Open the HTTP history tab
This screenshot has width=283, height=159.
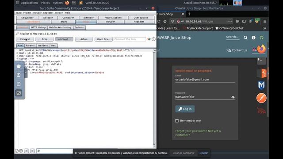38,27
